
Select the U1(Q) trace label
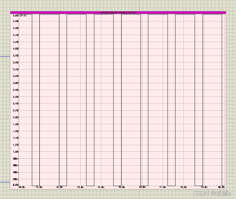pos(23,15)
